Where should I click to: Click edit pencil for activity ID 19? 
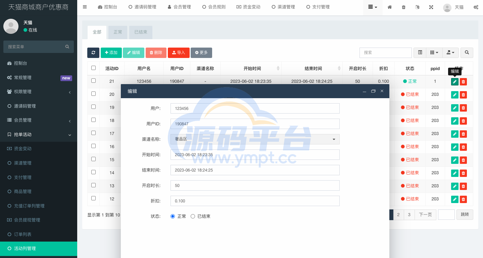point(454,108)
